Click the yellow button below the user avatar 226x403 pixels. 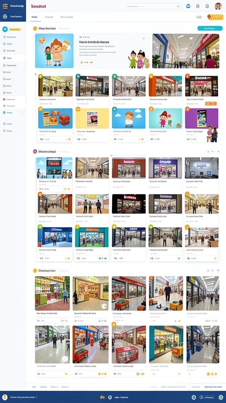(x=215, y=17)
